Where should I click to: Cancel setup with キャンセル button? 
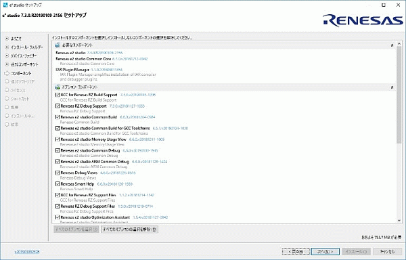[x=388, y=251]
